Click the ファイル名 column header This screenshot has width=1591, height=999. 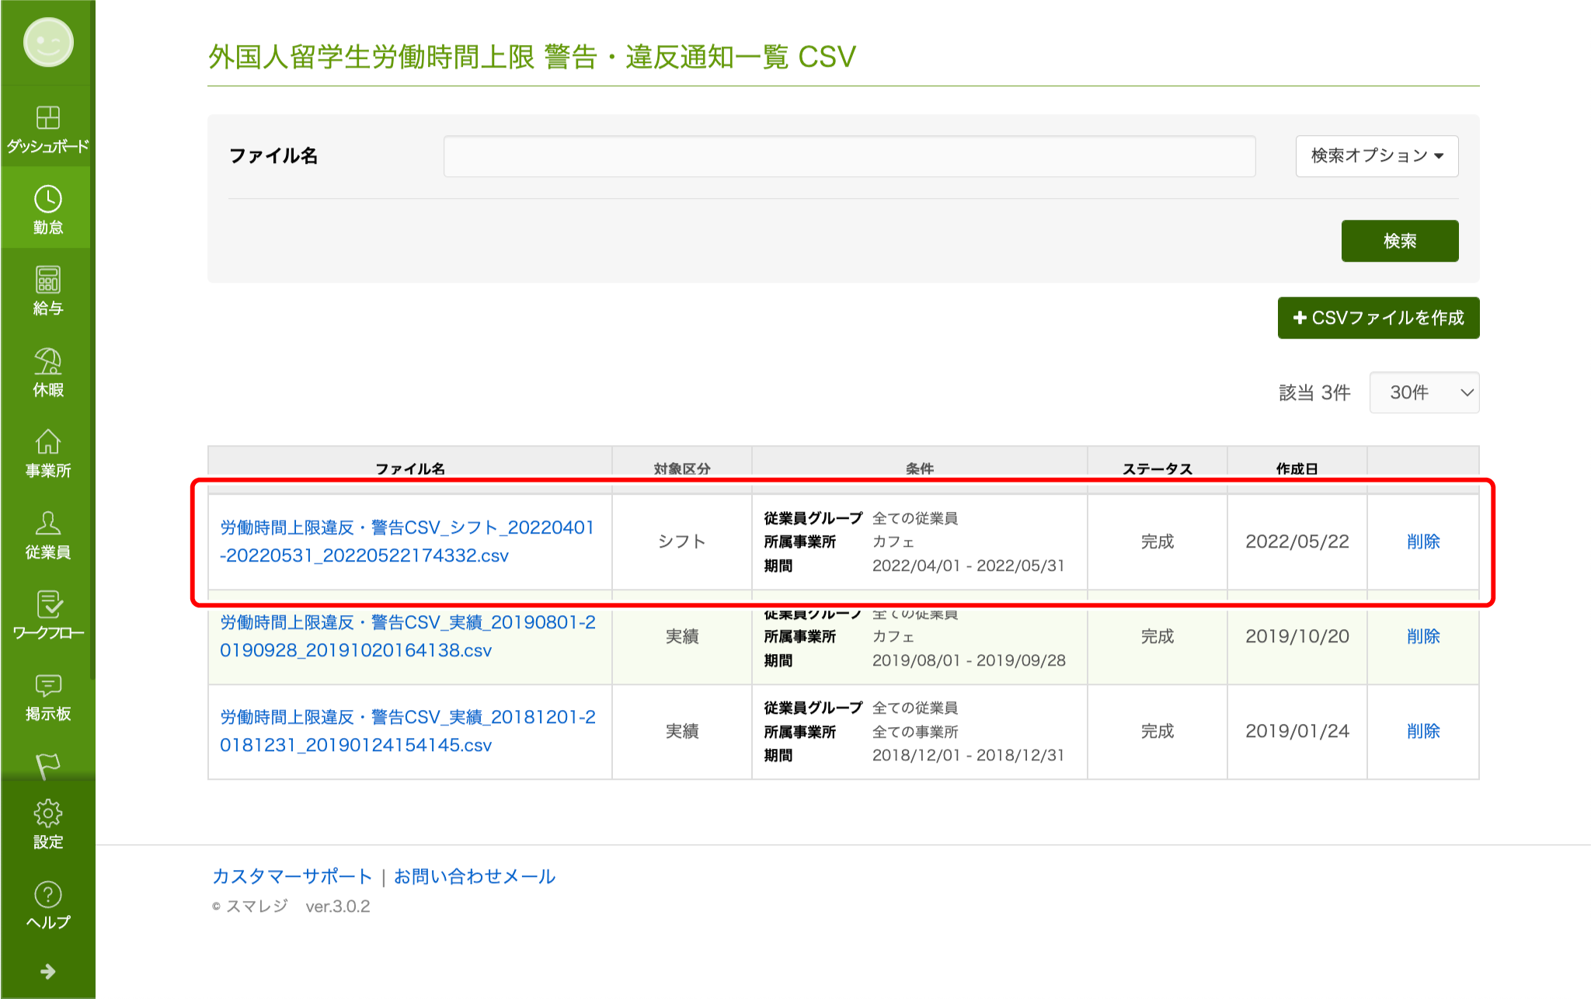[x=410, y=468]
